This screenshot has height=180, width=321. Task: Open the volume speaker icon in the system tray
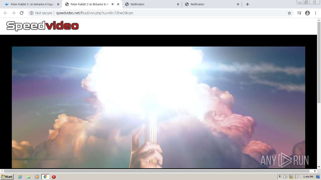(x=285, y=177)
